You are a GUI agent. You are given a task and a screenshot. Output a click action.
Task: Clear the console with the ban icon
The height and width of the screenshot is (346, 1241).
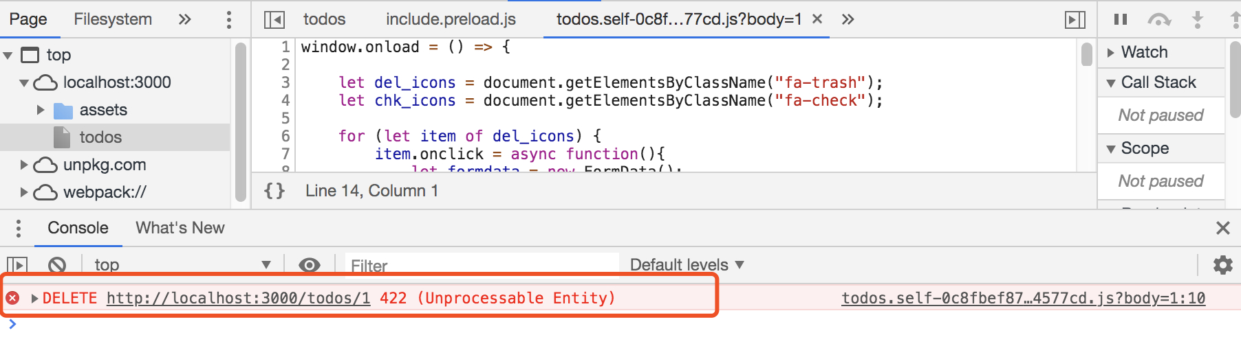[x=57, y=265]
